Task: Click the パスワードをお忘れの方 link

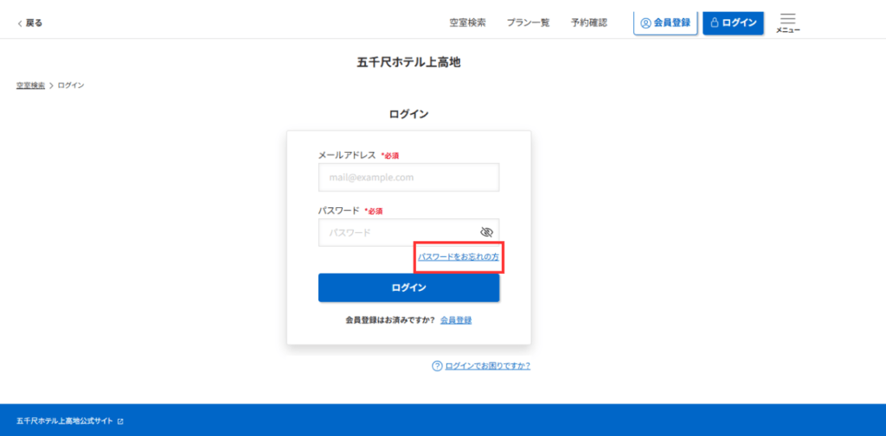Action: (458, 257)
